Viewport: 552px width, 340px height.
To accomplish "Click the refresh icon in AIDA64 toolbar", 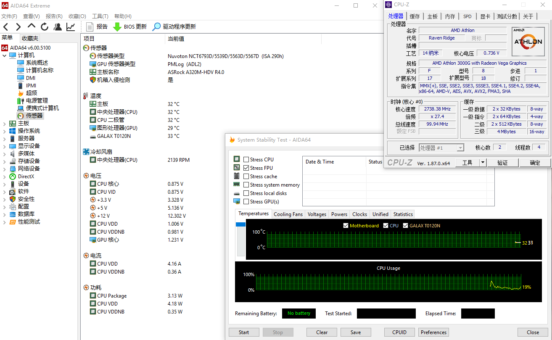I will [45, 27].
